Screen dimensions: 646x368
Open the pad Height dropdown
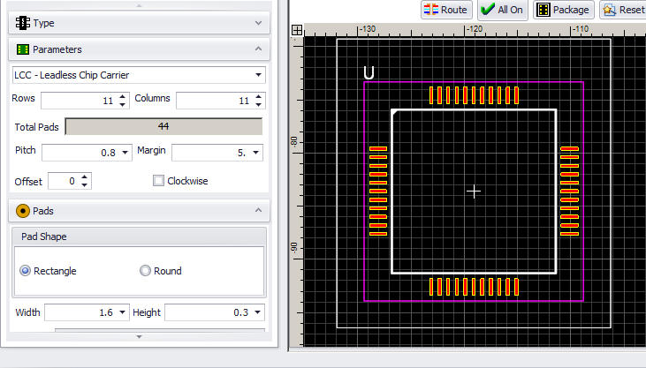[x=257, y=312]
